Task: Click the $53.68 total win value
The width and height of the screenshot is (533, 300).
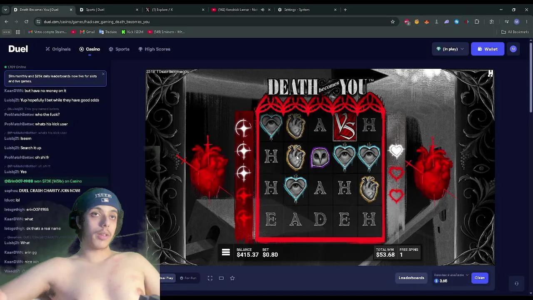Action: [x=385, y=255]
